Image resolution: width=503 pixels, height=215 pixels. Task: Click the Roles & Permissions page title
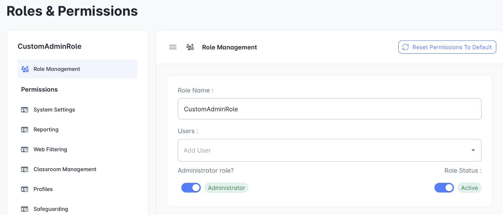click(x=72, y=11)
